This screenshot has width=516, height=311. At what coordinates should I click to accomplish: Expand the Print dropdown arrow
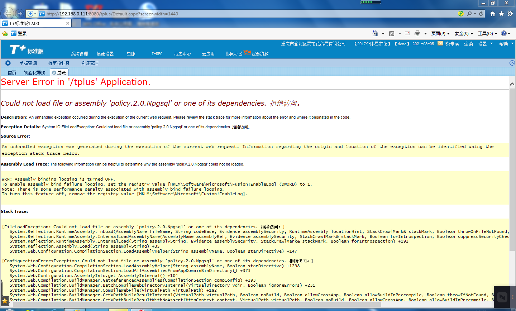click(425, 33)
